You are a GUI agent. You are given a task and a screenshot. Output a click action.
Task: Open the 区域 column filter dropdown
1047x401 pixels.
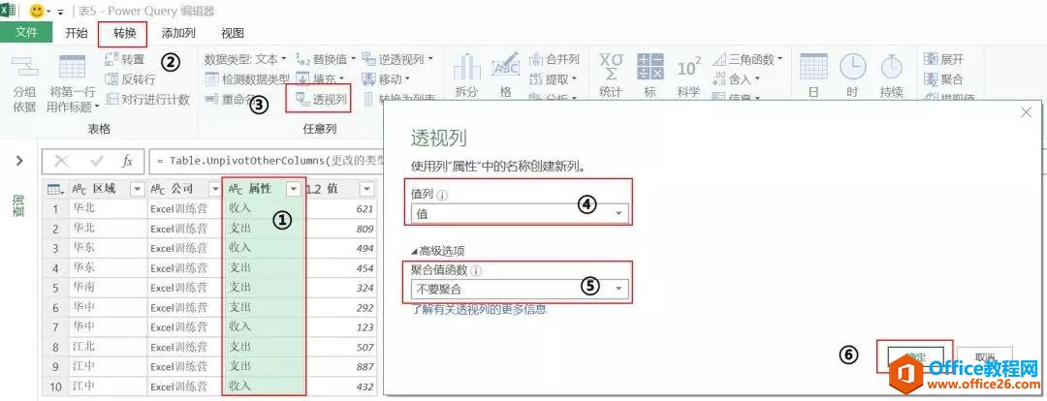tap(138, 190)
